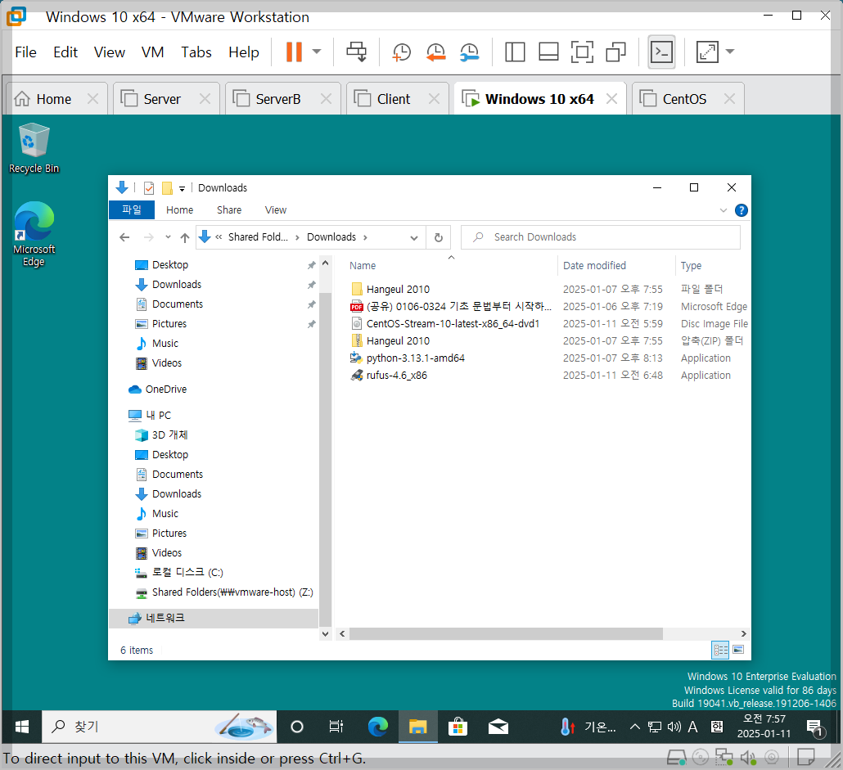843x770 pixels.
Task: Select the rufus-4.6_x86 application
Action: pos(390,375)
